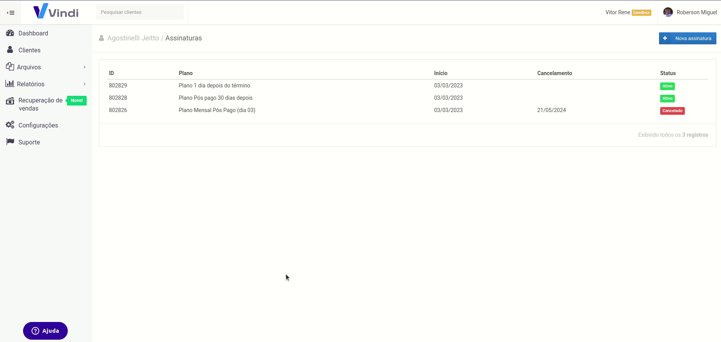This screenshot has height=342, width=721.
Task: Click the start date of subscription 802829
Action: point(448,85)
